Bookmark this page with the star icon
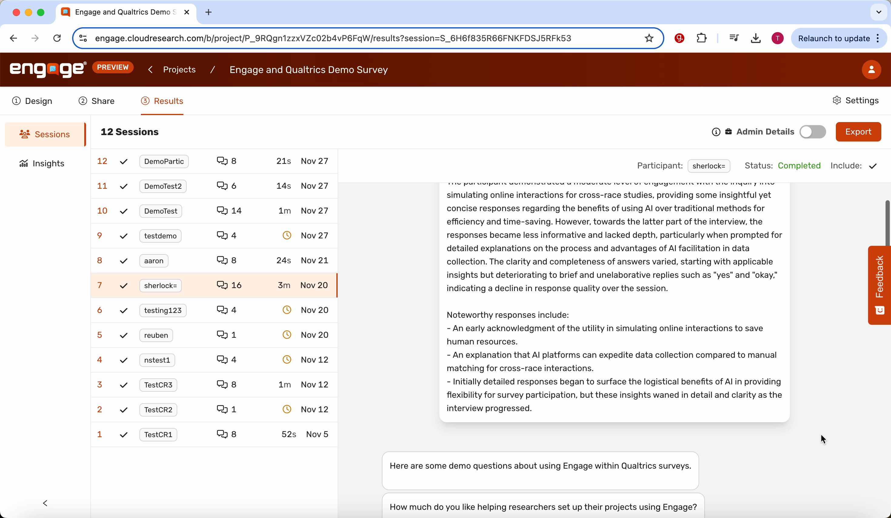Viewport: 891px width, 518px height. pos(649,38)
